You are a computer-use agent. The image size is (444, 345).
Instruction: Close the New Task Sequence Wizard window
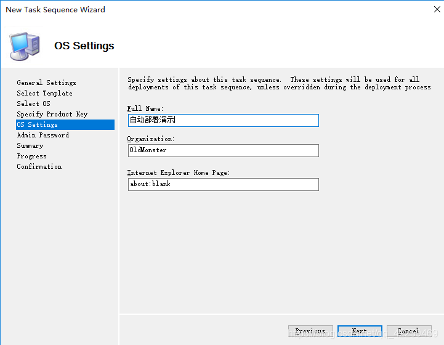click(429, 10)
